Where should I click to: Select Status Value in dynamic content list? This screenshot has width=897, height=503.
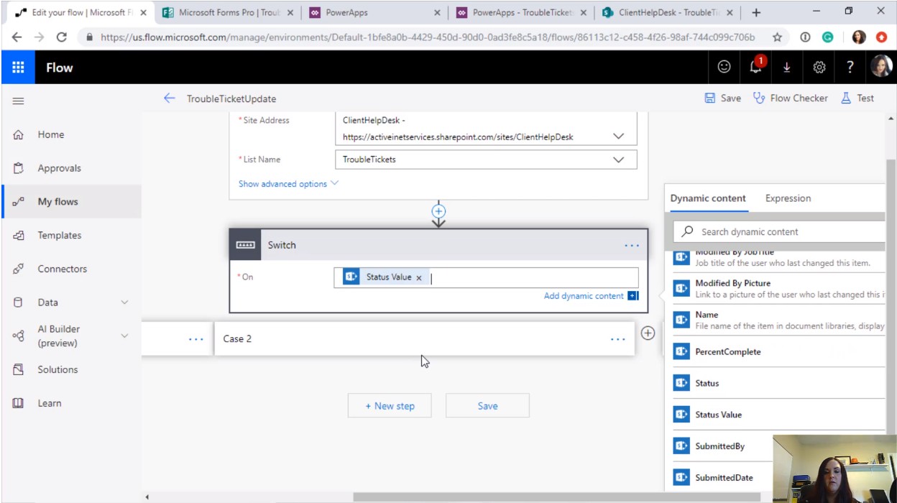click(779, 415)
